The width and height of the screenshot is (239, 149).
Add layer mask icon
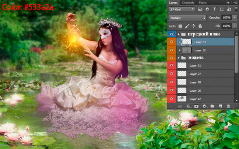pyautogui.click(x=196, y=106)
